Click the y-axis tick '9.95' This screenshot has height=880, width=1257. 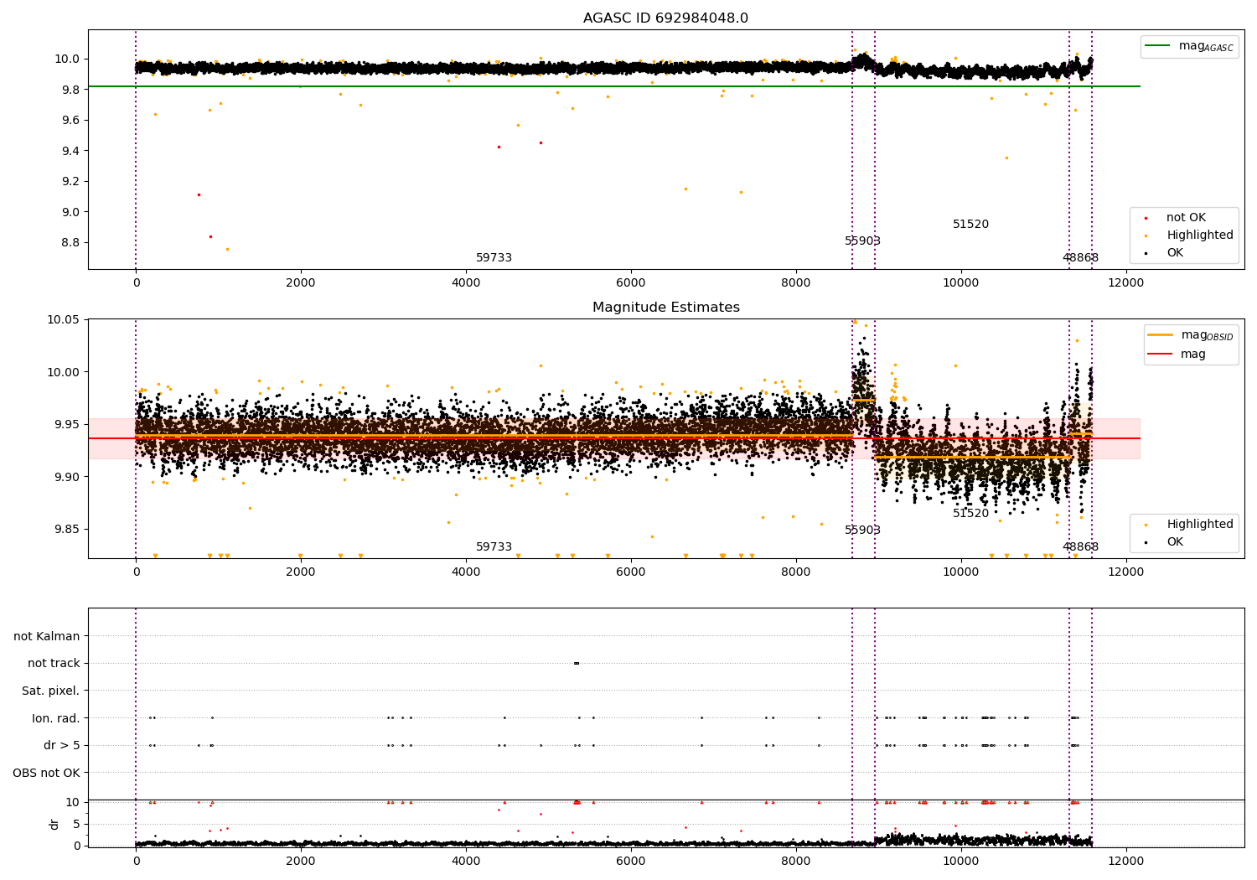[x=66, y=425]
